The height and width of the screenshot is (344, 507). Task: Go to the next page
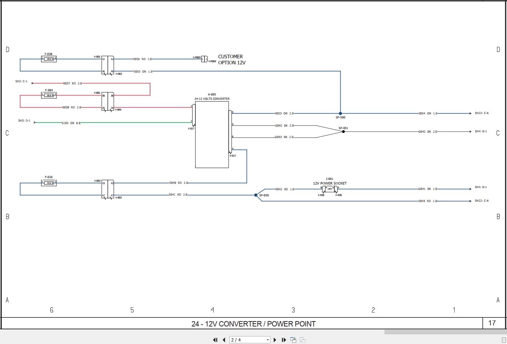point(275,340)
